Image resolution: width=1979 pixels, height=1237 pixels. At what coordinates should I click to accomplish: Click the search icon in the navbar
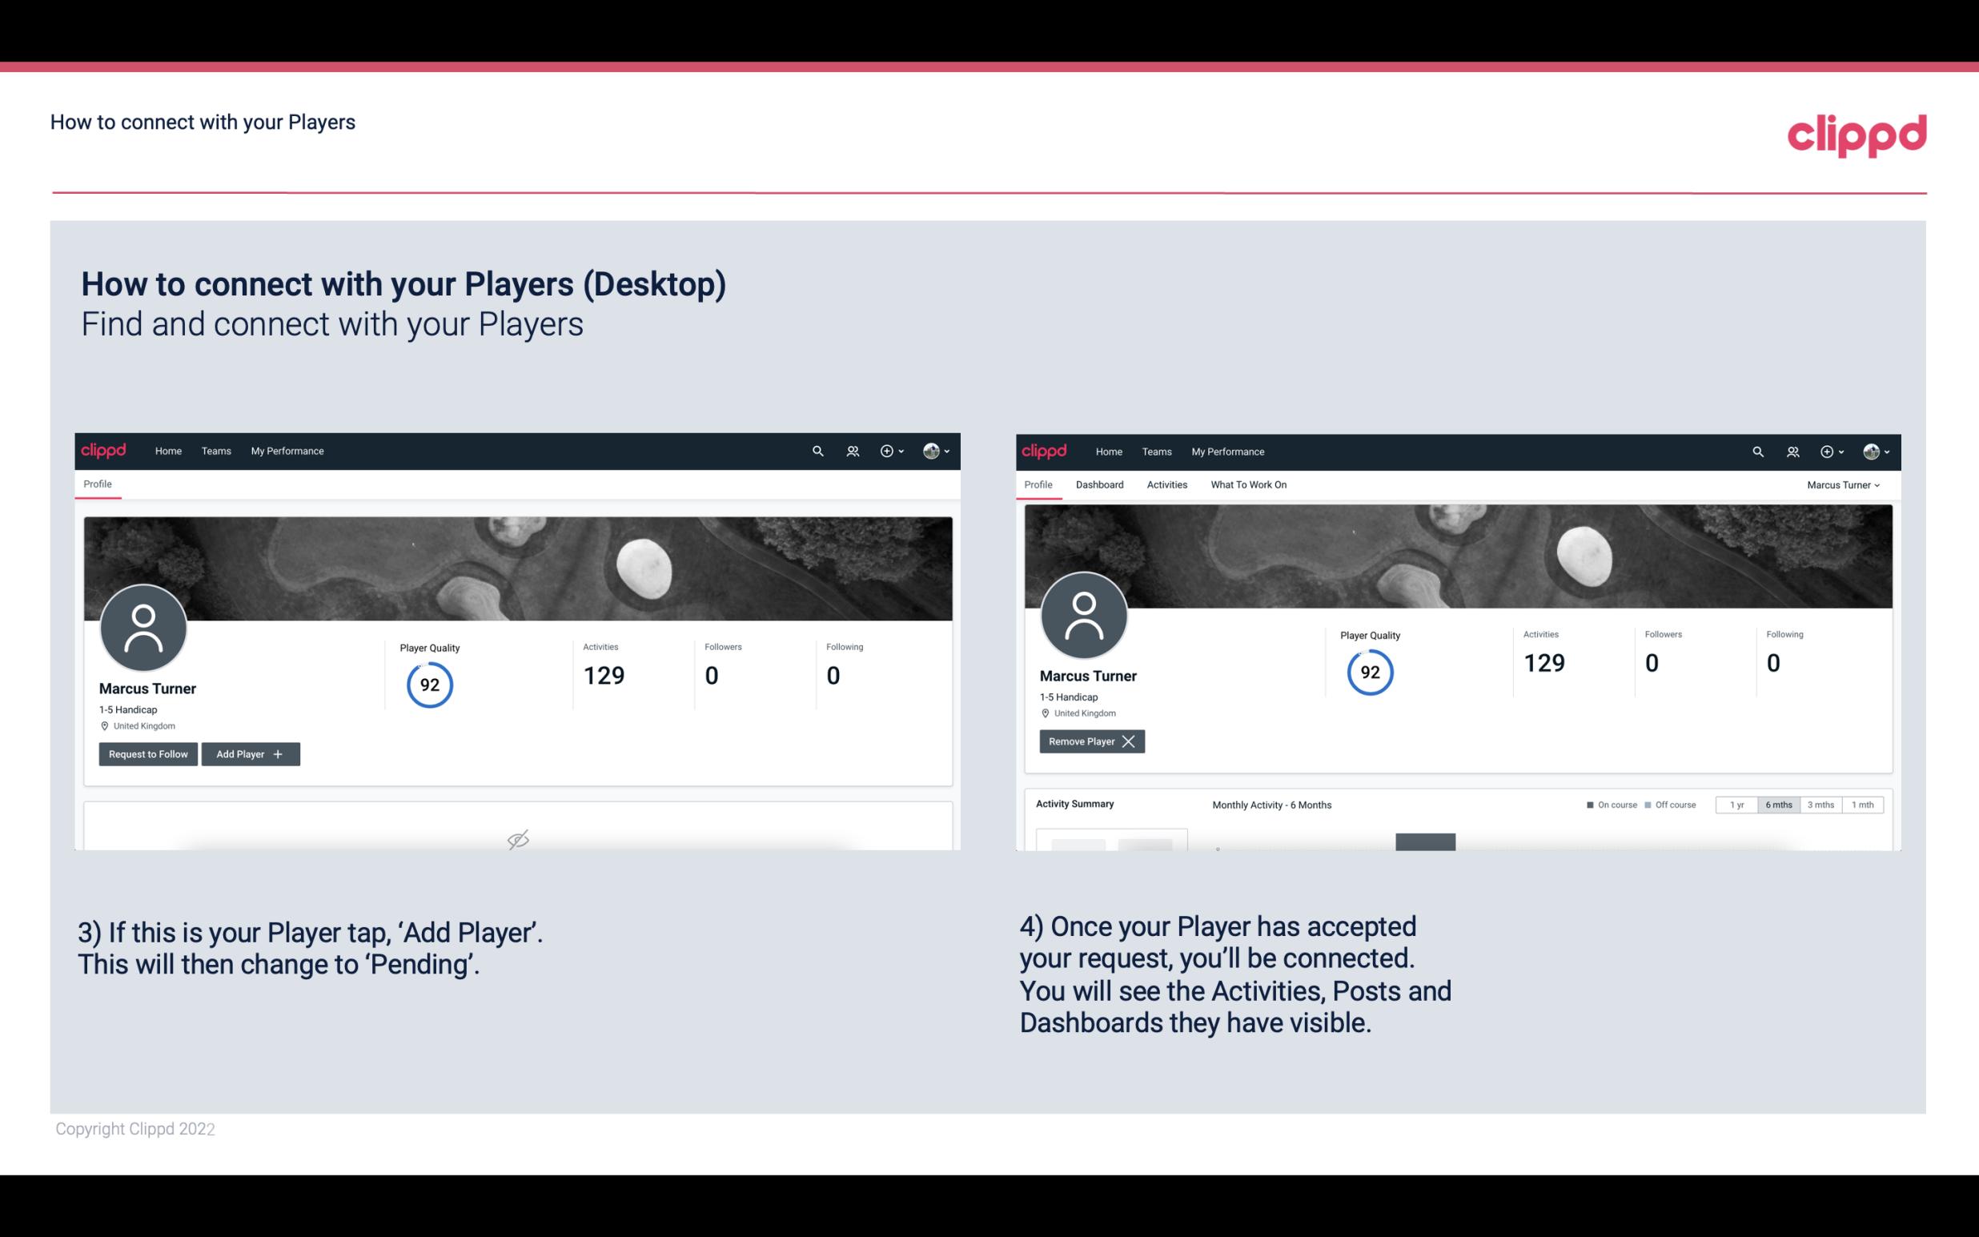[817, 450]
